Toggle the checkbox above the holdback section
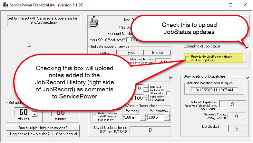Image resolution: width=253 pixels, height=143 pixels. point(171,78)
